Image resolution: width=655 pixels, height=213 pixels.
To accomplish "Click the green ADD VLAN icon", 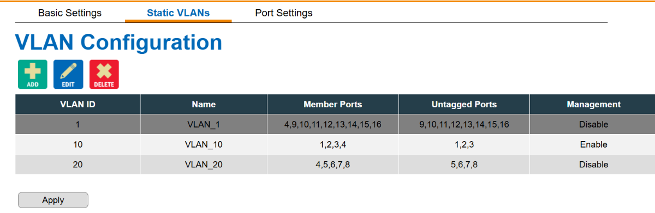I will click(x=33, y=74).
